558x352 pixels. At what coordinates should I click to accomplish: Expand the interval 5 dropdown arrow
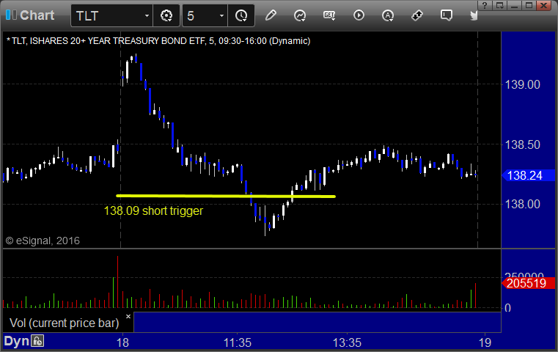[221, 15]
